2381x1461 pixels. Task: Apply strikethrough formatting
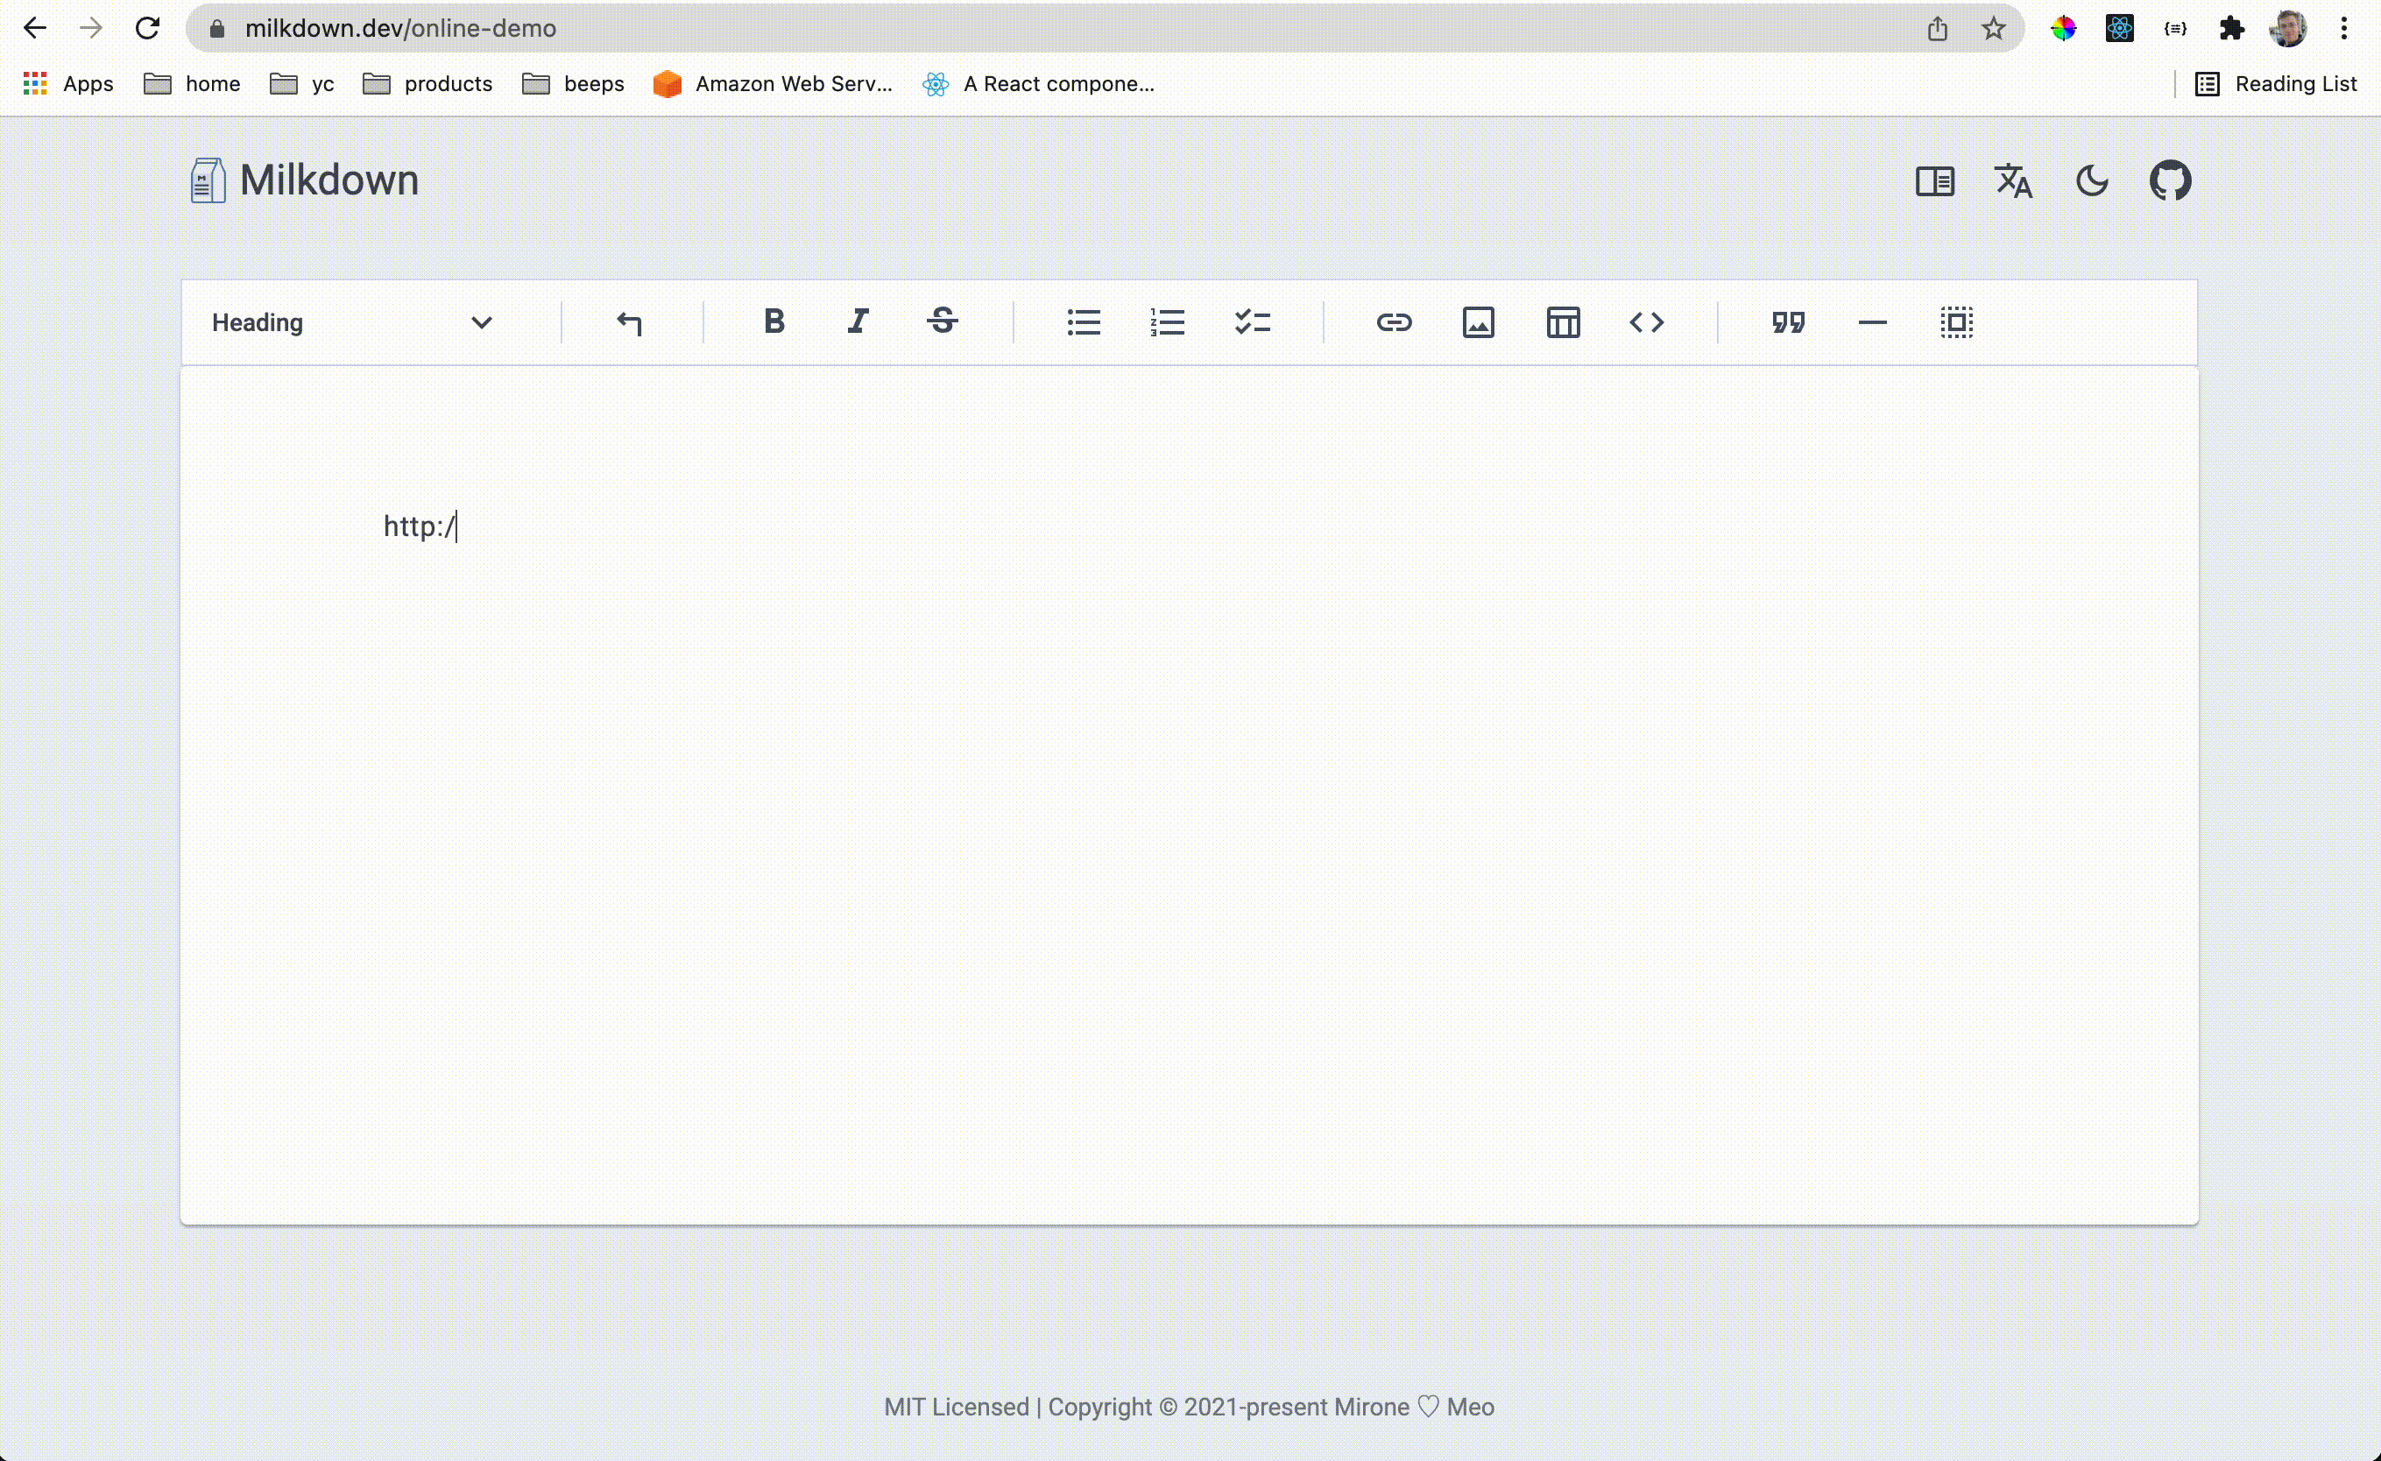(943, 321)
